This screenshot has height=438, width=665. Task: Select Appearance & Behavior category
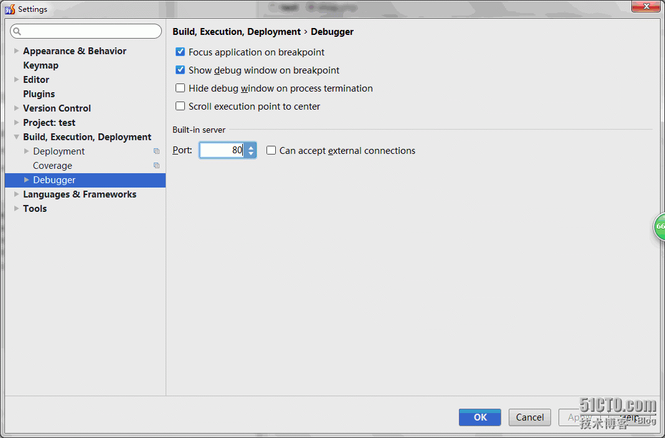[x=75, y=51]
